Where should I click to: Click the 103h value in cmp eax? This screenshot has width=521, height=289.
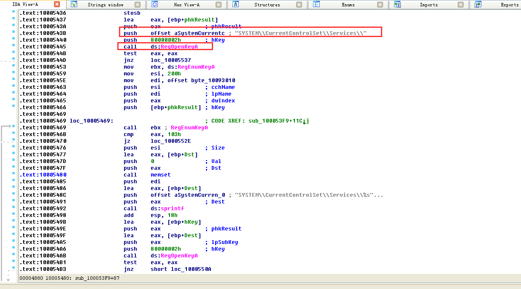click(x=174, y=134)
